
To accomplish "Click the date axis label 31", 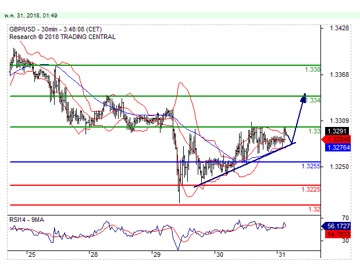I will (x=281, y=255).
